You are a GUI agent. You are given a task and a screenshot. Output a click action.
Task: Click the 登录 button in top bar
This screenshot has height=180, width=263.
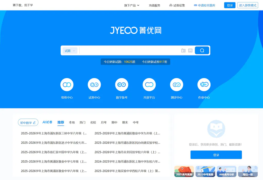pos(230,5)
